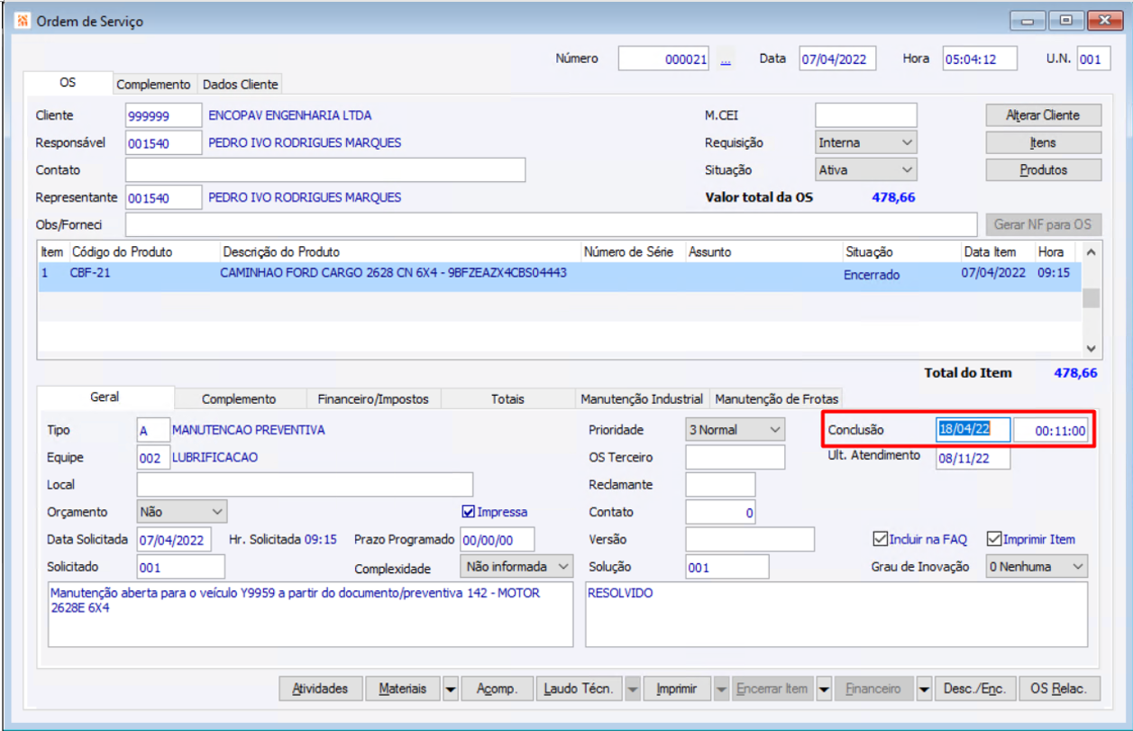Open the Grau de Inovação dropdown
The image size is (1133, 731).
pos(1037,566)
